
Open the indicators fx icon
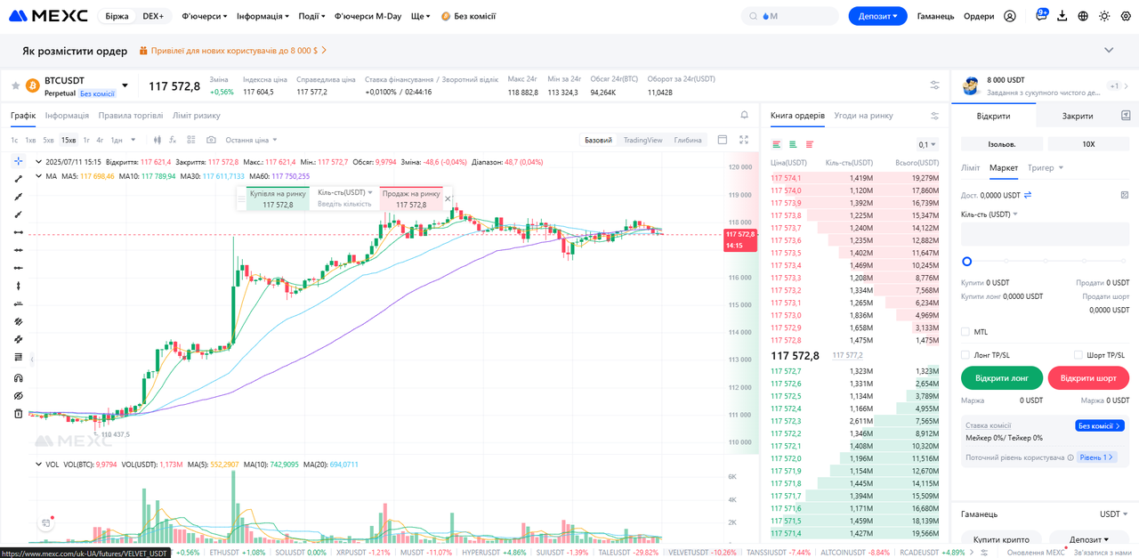click(x=173, y=140)
